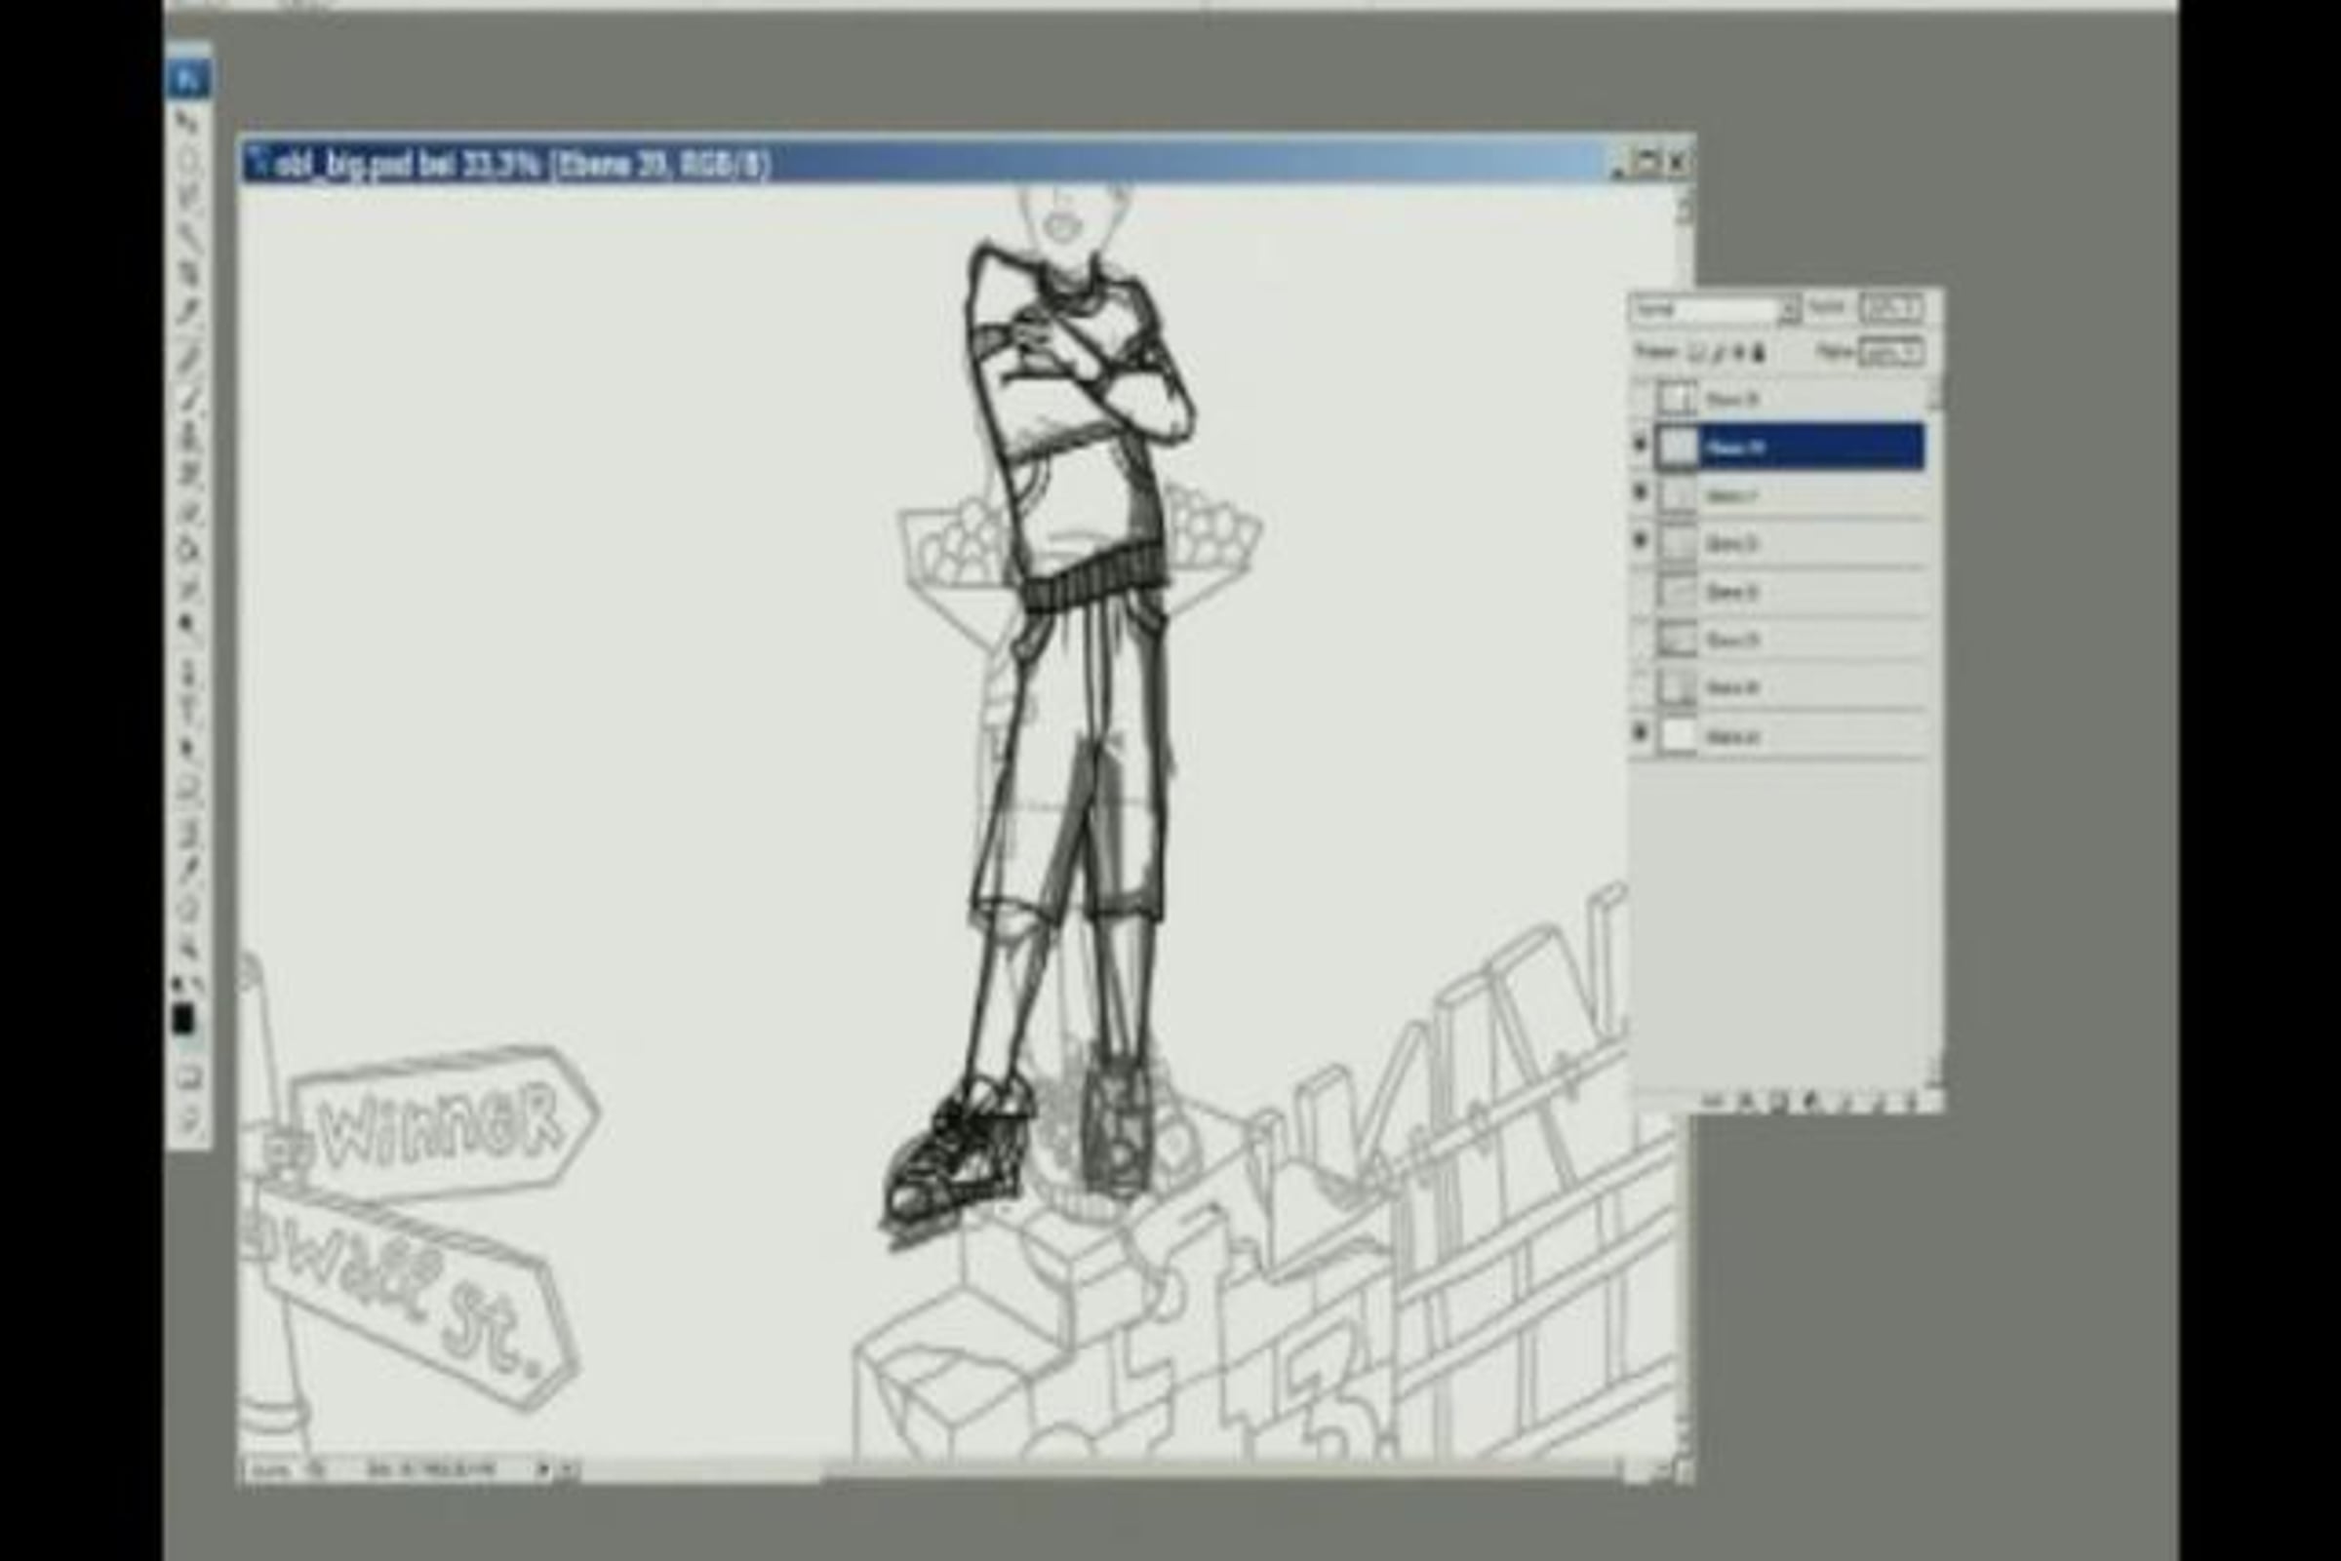This screenshot has width=2341, height=1561.
Task: Click the black foreground color swatch
Action: coord(183,1019)
